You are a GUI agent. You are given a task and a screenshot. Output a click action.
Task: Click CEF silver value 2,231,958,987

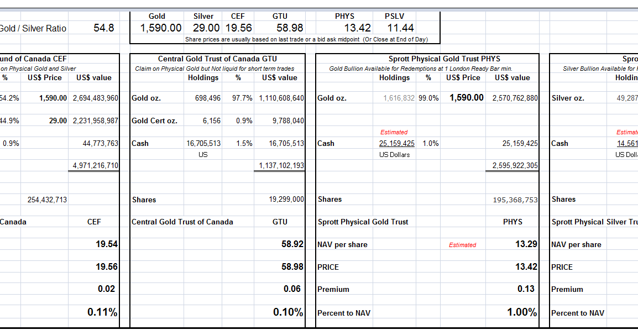tap(96, 121)
